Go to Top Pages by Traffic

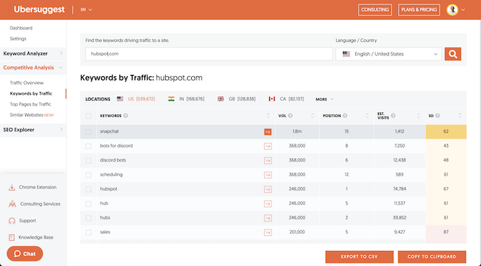30,104
